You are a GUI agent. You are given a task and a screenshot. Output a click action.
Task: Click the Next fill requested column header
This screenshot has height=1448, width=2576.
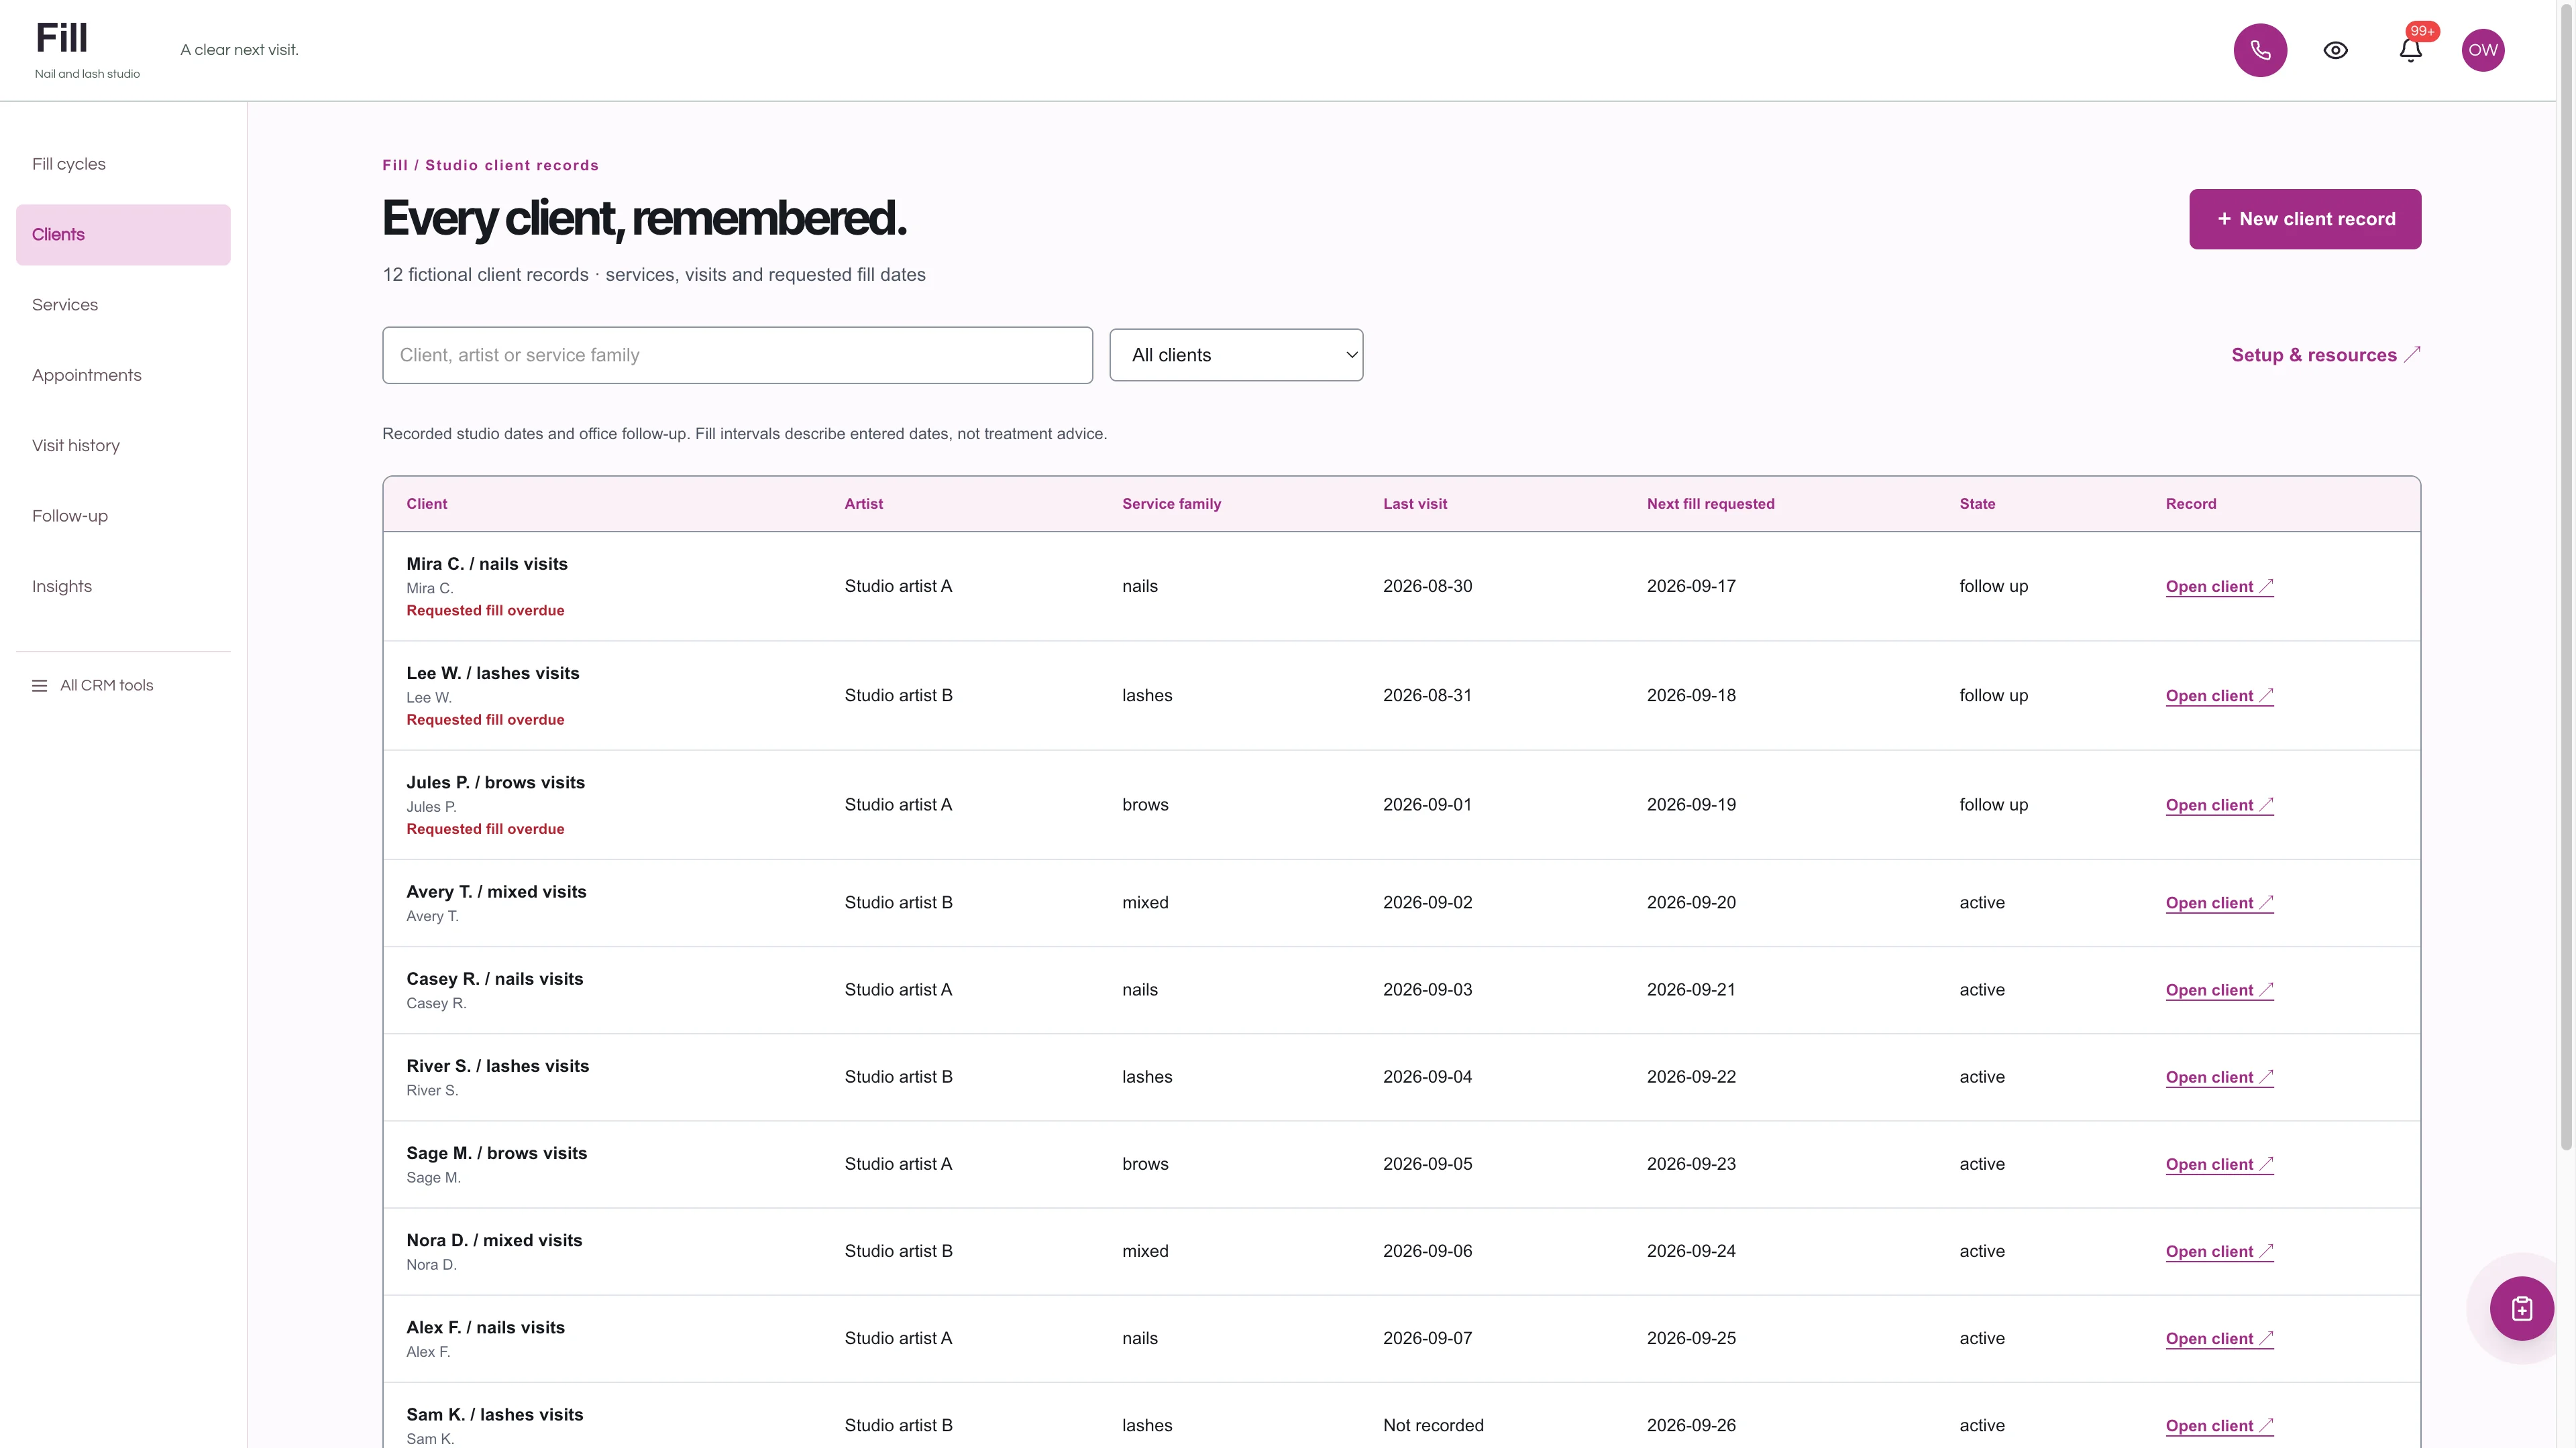coord(1710,503)
